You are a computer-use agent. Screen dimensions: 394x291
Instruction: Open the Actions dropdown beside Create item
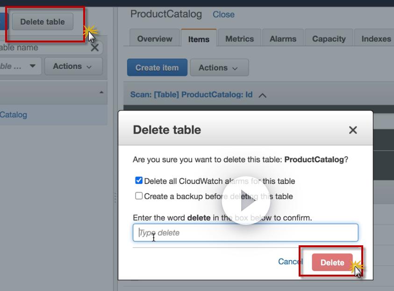click(x=219, y=68)
